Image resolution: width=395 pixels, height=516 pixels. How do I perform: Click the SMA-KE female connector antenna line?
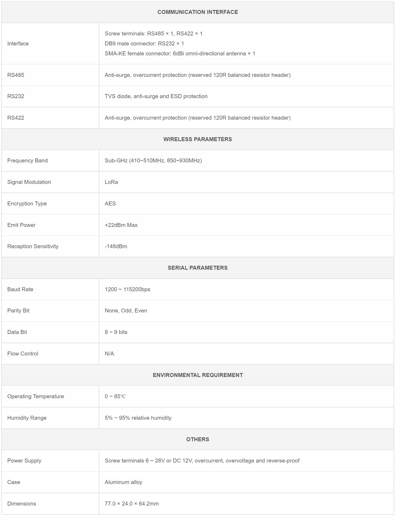[x=180, y=54]
